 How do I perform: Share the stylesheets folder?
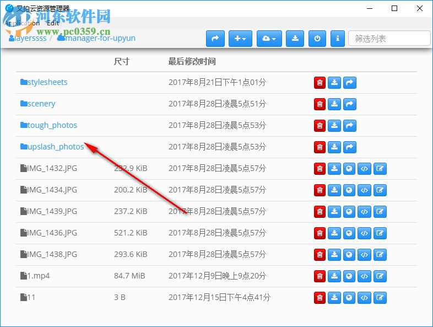click(x=350, y=83)
